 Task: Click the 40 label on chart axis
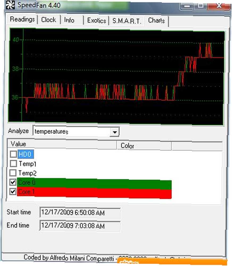coord(16,40)
